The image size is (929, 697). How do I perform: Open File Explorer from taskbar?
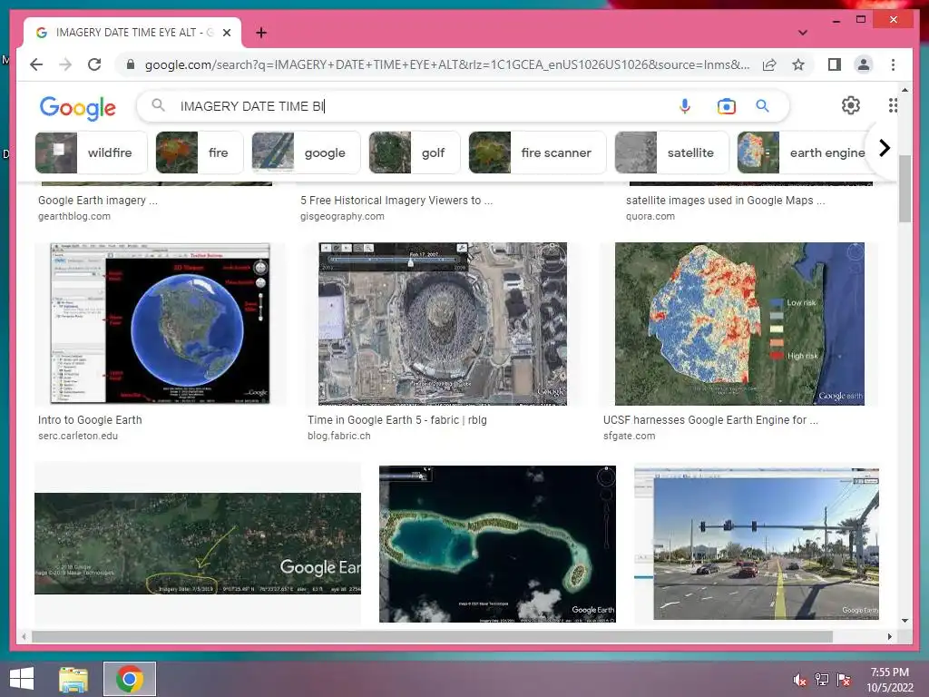tap(73, 679)
